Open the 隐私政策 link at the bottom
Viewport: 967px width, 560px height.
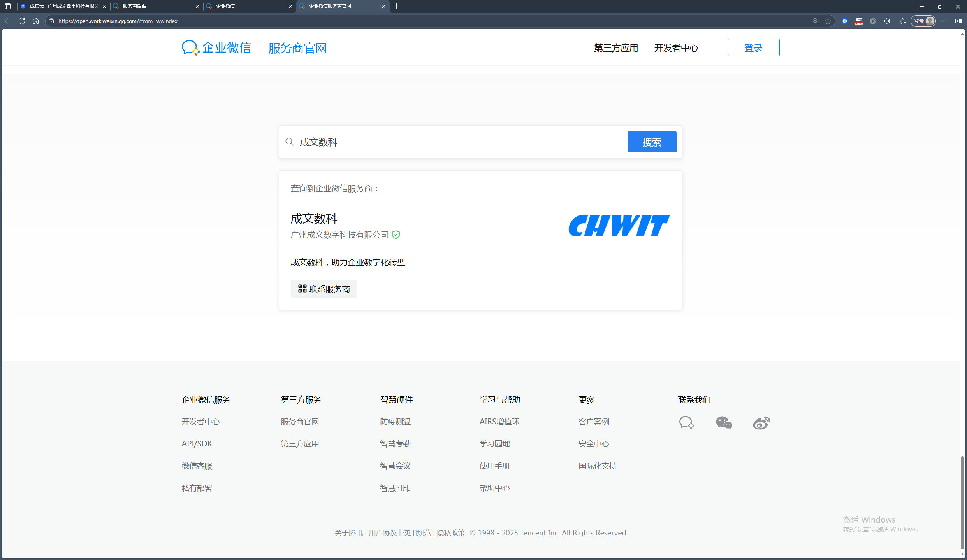451,533
